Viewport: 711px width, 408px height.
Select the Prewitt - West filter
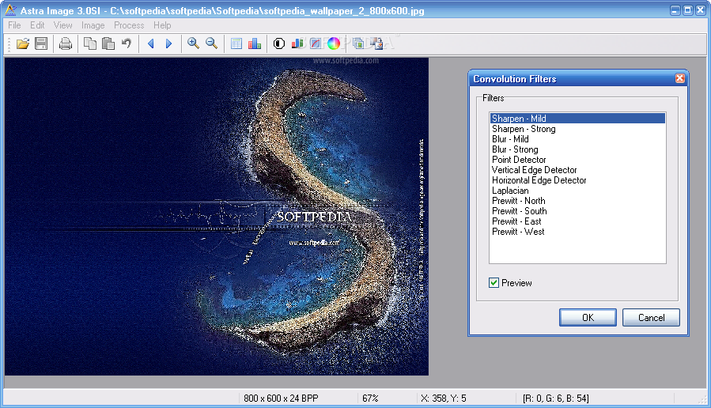click(x=577, y=232)
